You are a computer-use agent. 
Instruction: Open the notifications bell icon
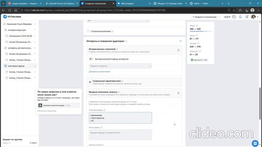pyautogui.click(x=240, y=17)
